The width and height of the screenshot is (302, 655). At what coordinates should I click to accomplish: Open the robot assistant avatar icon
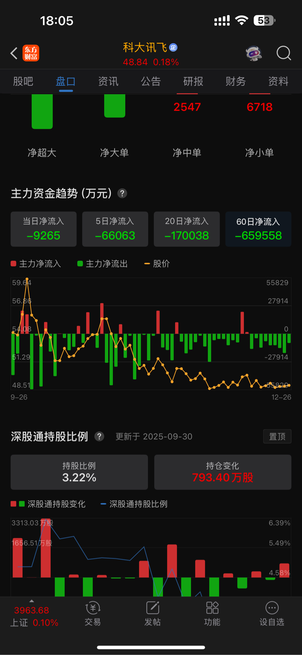tap(254, 53)
